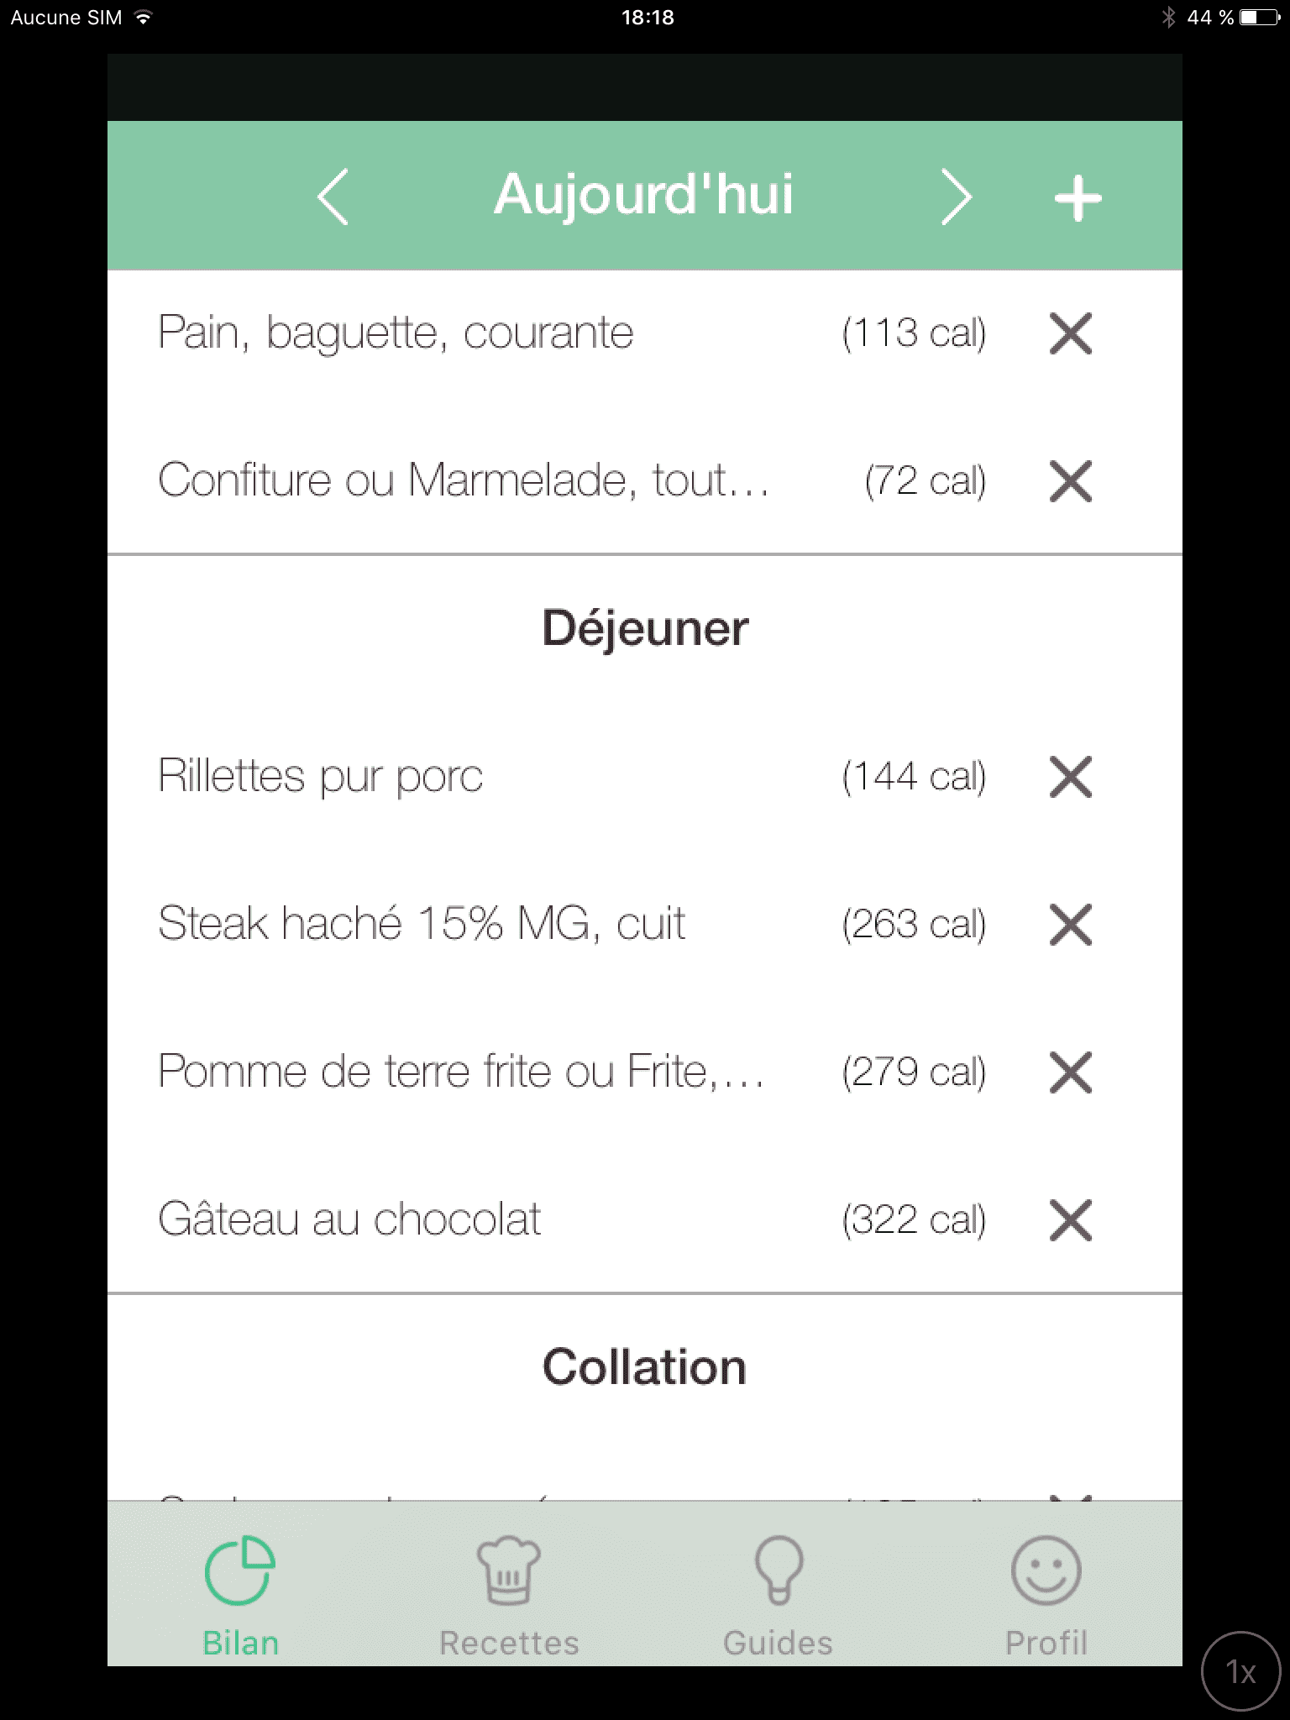Delete Gâteau au chocolat from the list
Screen dimensions: 1290x1720
click(x=1071, y=1219)
